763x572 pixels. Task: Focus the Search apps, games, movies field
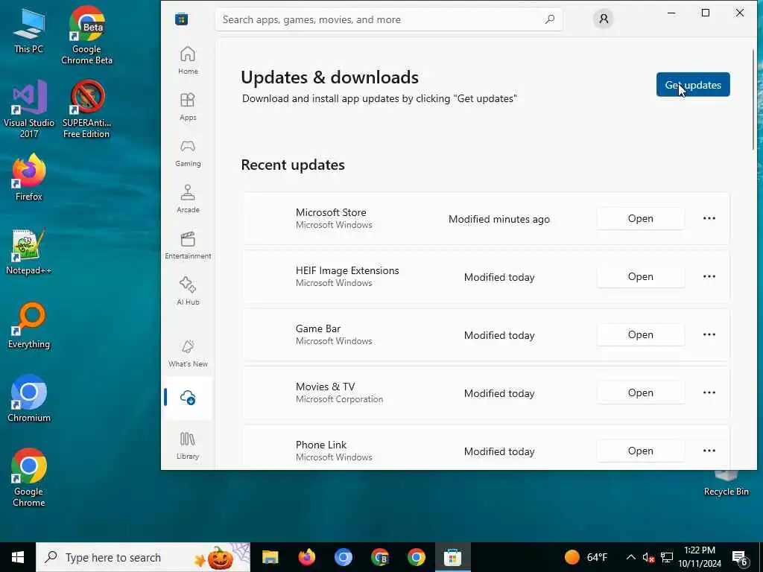pyautogui.click(x=388, y=19)
